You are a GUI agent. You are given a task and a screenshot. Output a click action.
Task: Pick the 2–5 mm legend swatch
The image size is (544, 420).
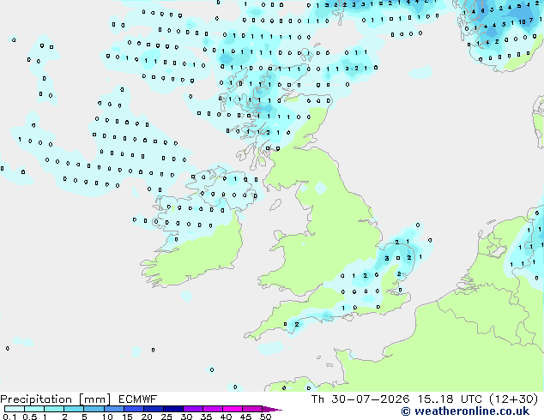coord(74,409)
